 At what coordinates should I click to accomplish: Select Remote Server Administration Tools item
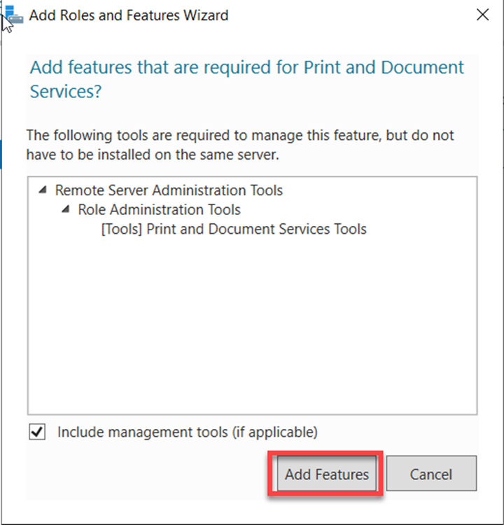tap(169, 190)
